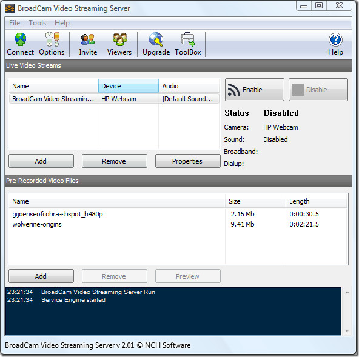Click the Disable stream button
Viewport: 359px width, 357px height.
(x=318, y=90)
